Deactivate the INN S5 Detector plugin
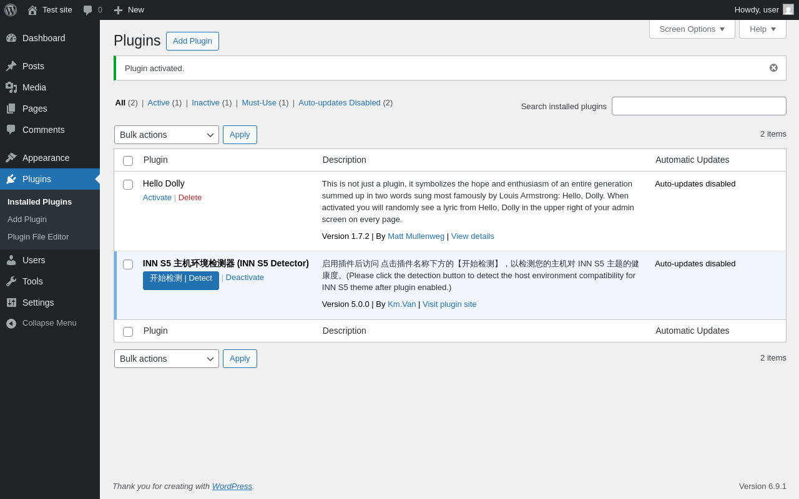The width and height of the screenshot is (799, 499). [x=245, y=278]
